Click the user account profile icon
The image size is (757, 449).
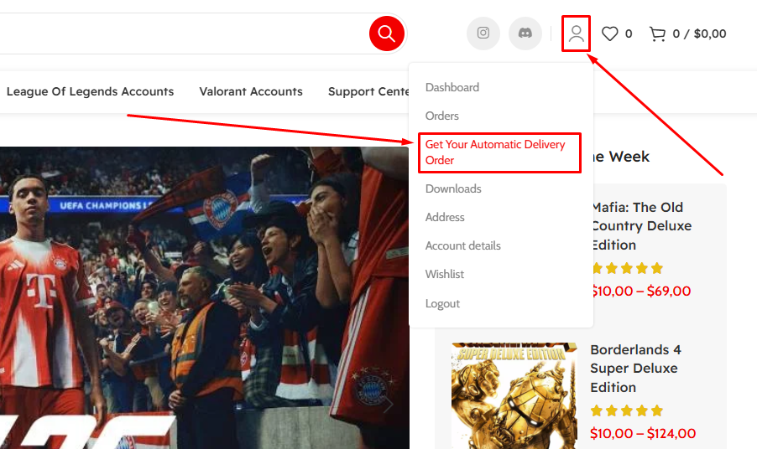pos(576,34)
